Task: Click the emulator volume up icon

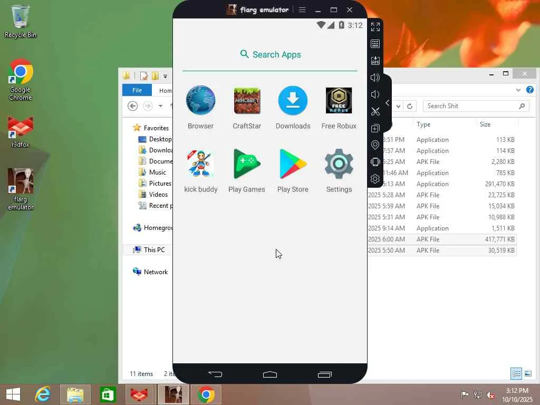Action: [x=375, y=78]
